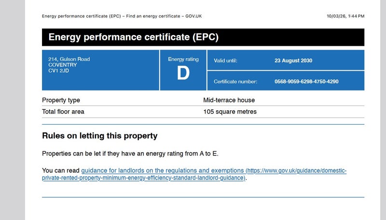
Task: Click the Energy rating label
Action: [x=183, y=59]
